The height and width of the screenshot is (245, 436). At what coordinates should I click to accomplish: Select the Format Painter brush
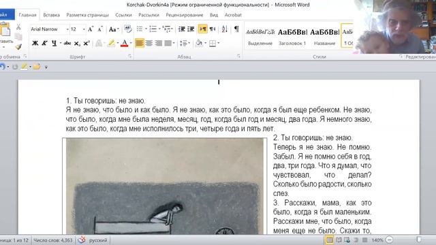(x=18, y=47)
